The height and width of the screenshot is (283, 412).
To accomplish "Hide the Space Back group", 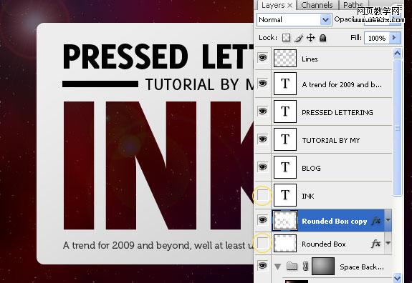I will (x=262, y=265).
